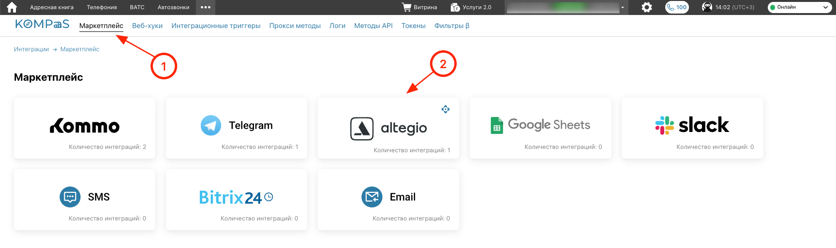Open the Bitrix24 integration card
The height and width of the screenshot is (248, 836).
(x=237, y=200)
